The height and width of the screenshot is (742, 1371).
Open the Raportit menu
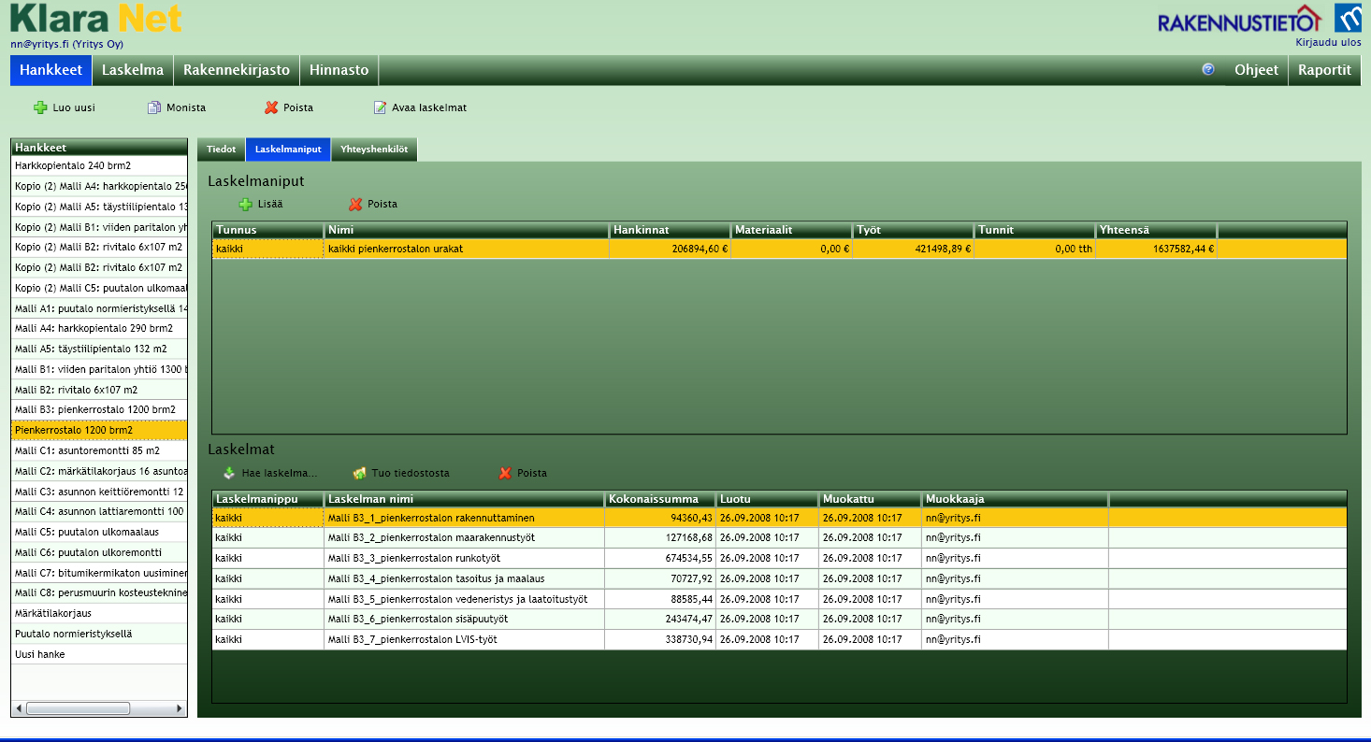[x=1324, y=70]
